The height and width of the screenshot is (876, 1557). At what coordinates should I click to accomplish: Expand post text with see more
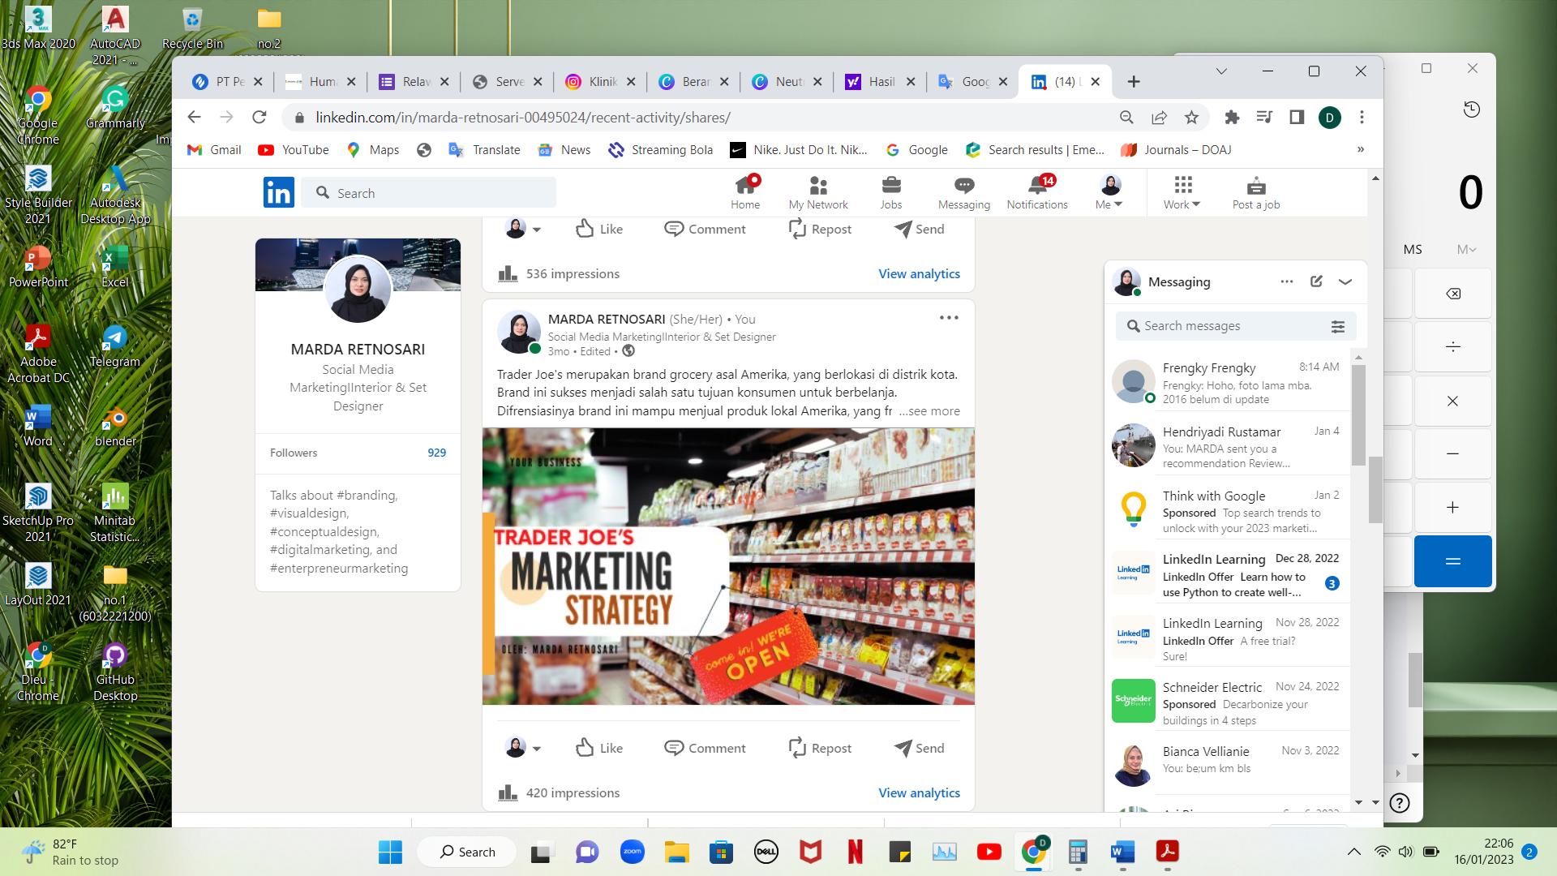929,411
